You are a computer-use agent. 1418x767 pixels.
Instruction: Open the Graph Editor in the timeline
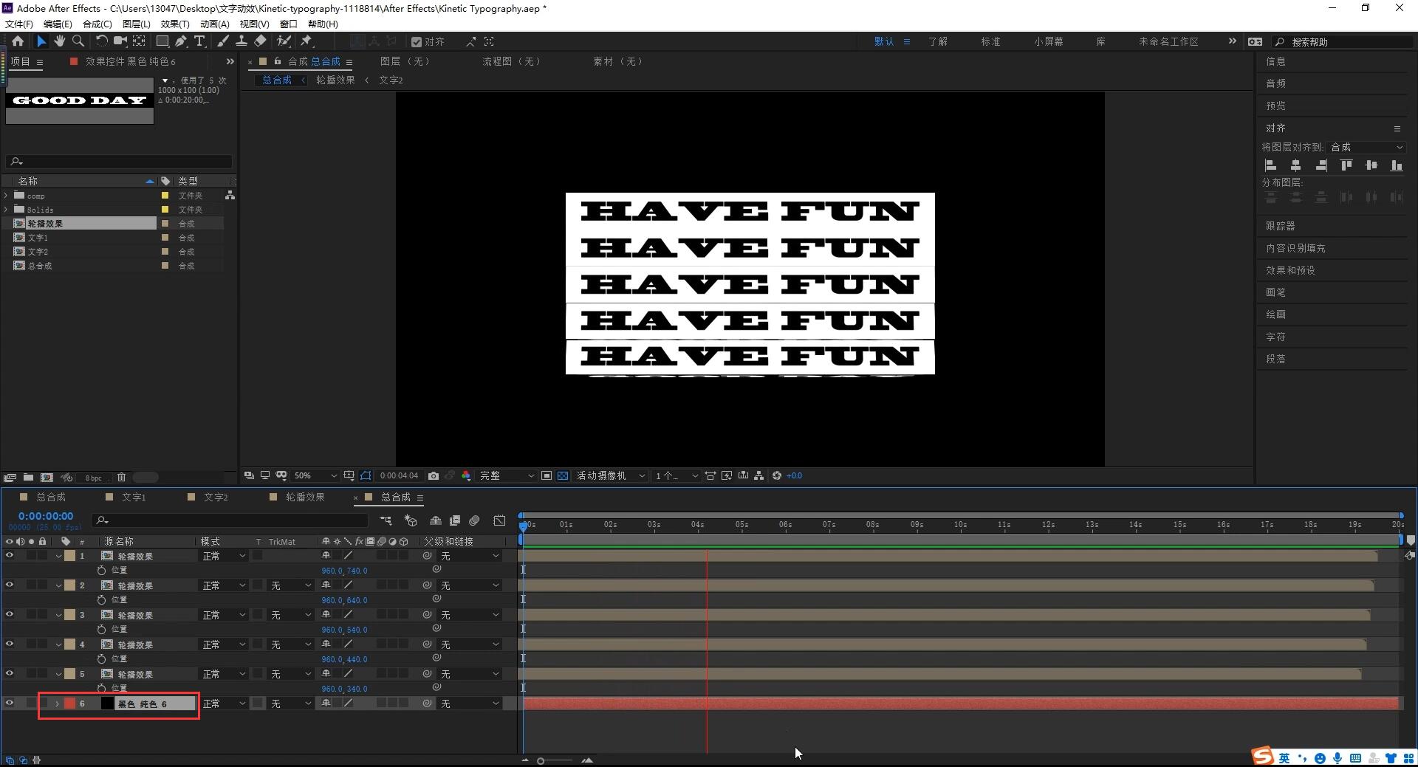pos(499,520)
